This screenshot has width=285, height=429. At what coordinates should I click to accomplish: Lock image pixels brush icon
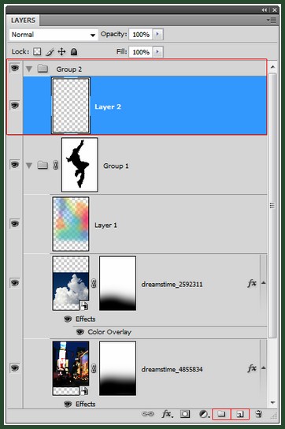pyautogui.click(x=50, y=52)
